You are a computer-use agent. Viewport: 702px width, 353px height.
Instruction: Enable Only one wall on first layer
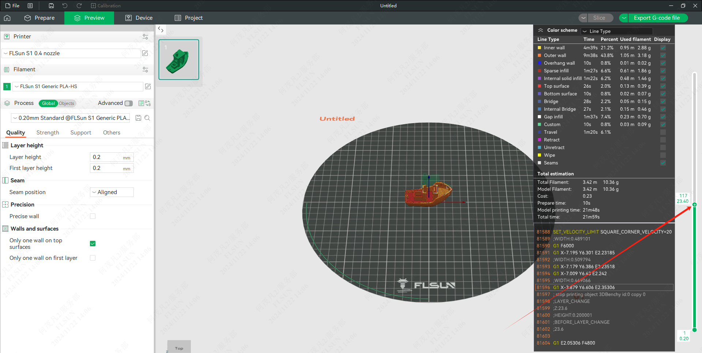(x=93, y=258)
